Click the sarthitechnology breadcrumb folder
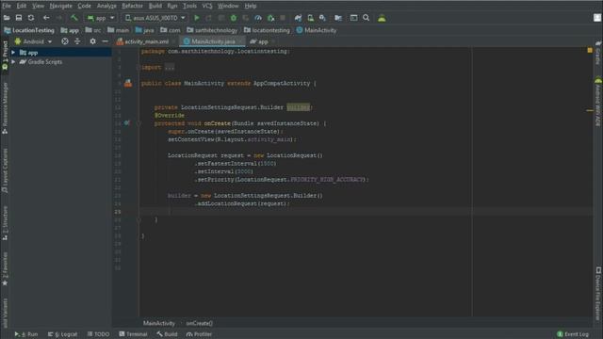 click(x=212, y=30)
